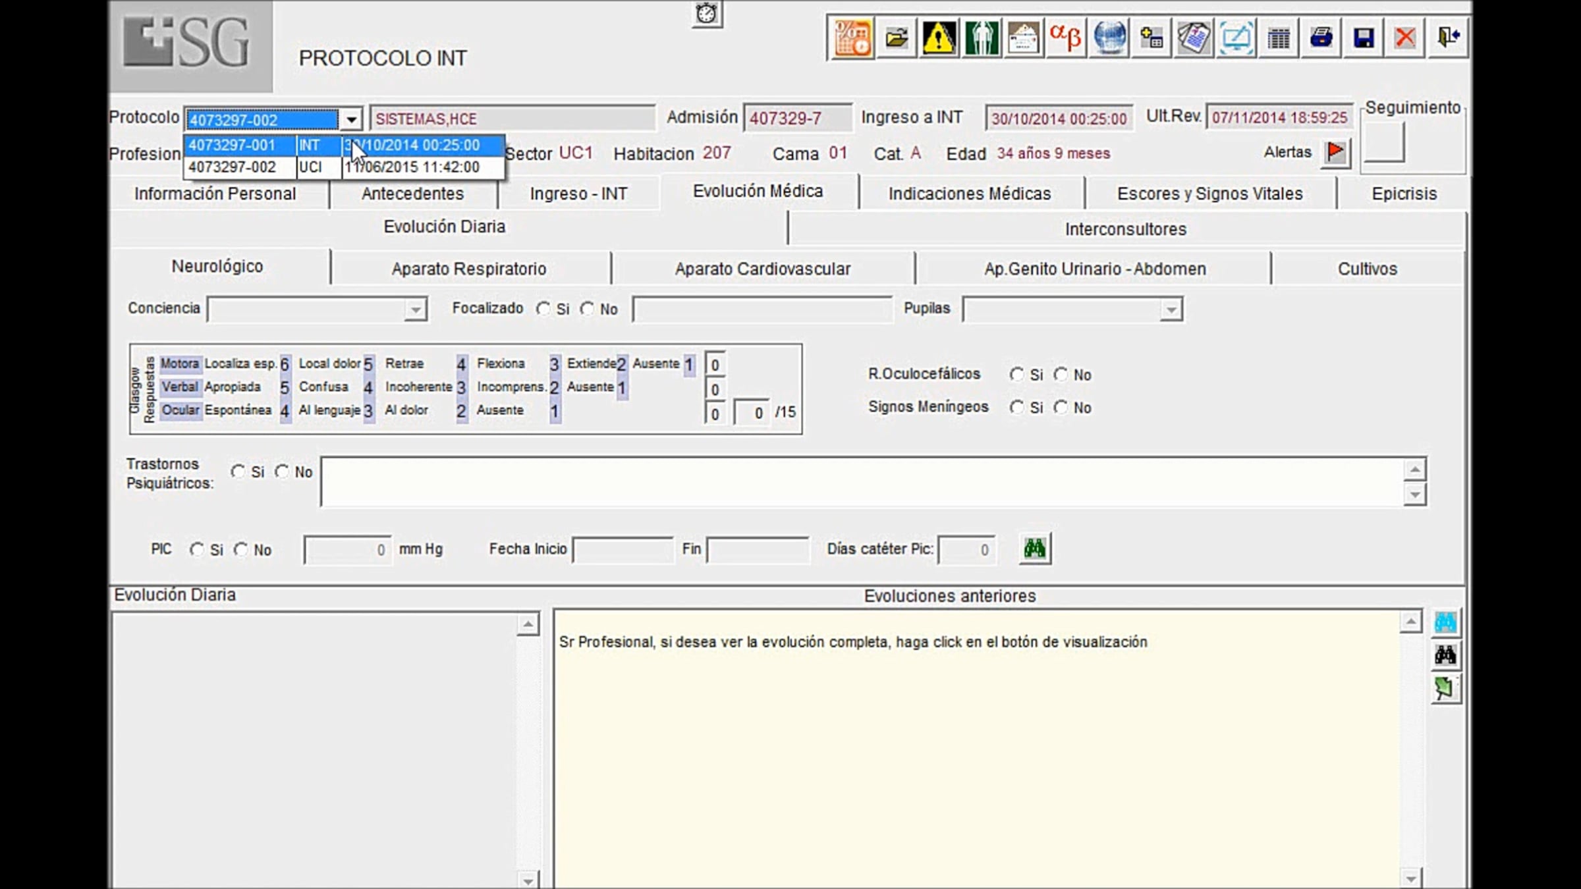Click the Seguimiento button box

tap(1384, 142)
